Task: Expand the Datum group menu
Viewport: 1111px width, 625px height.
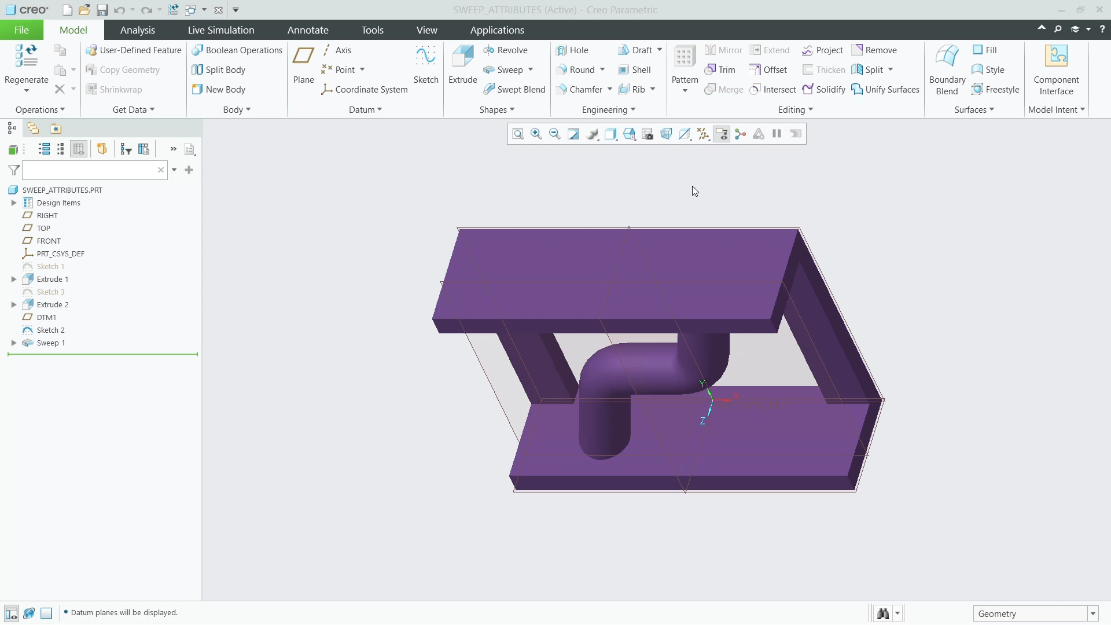Action: pos(366,110)
